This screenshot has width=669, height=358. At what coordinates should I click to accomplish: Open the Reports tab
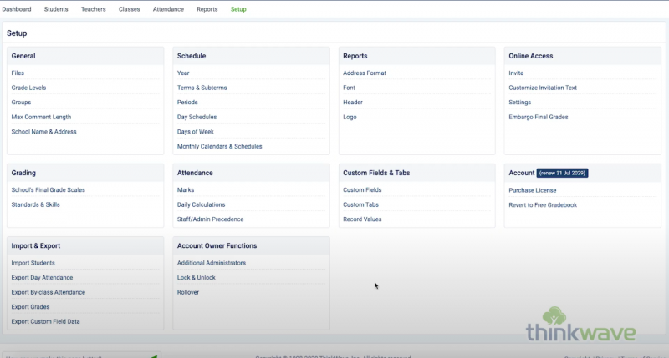click(207, 9)
